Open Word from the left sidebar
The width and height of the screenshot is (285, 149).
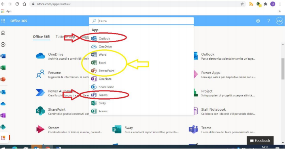coord(3,56)
